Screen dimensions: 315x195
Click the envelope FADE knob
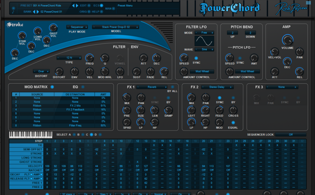coord(150,71)
